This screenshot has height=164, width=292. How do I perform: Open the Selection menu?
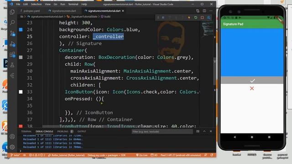tap(36, 4)
